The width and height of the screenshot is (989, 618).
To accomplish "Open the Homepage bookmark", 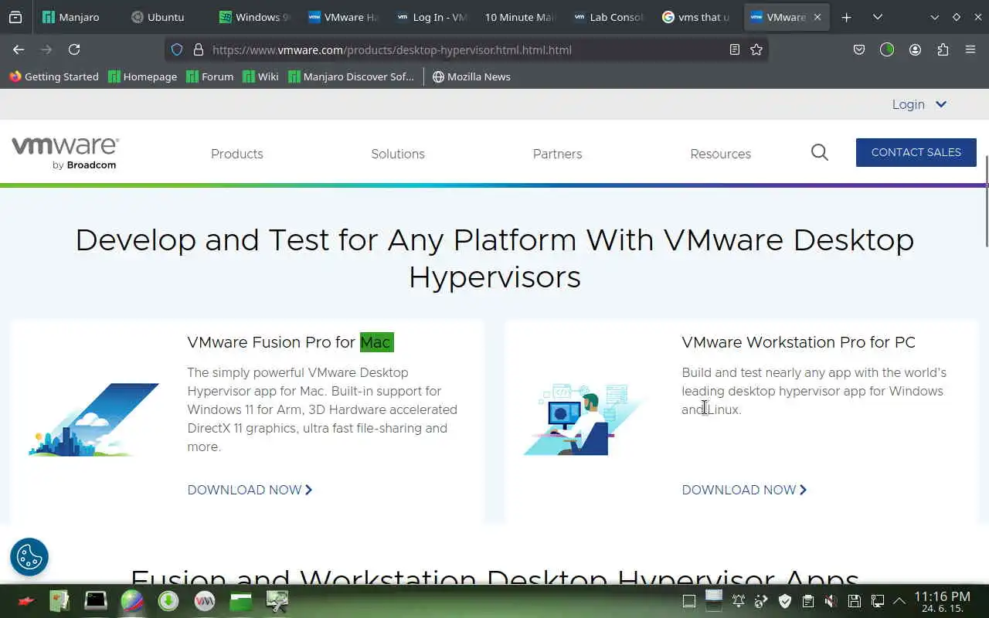I will 143,76.
